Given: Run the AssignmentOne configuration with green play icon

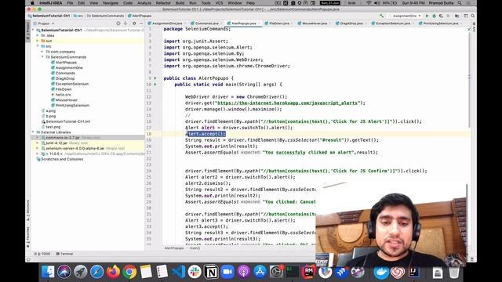Looking at the screenshot, I should point(427,16).
